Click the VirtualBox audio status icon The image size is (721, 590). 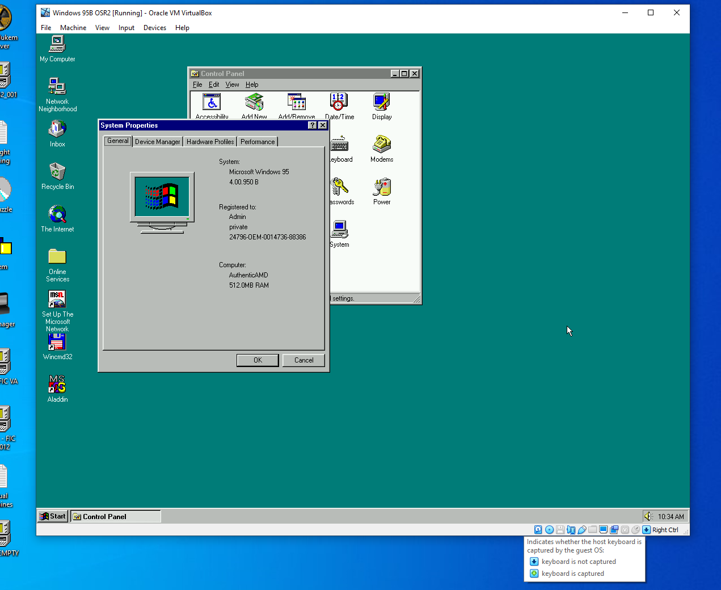click(x=571, y=529)
